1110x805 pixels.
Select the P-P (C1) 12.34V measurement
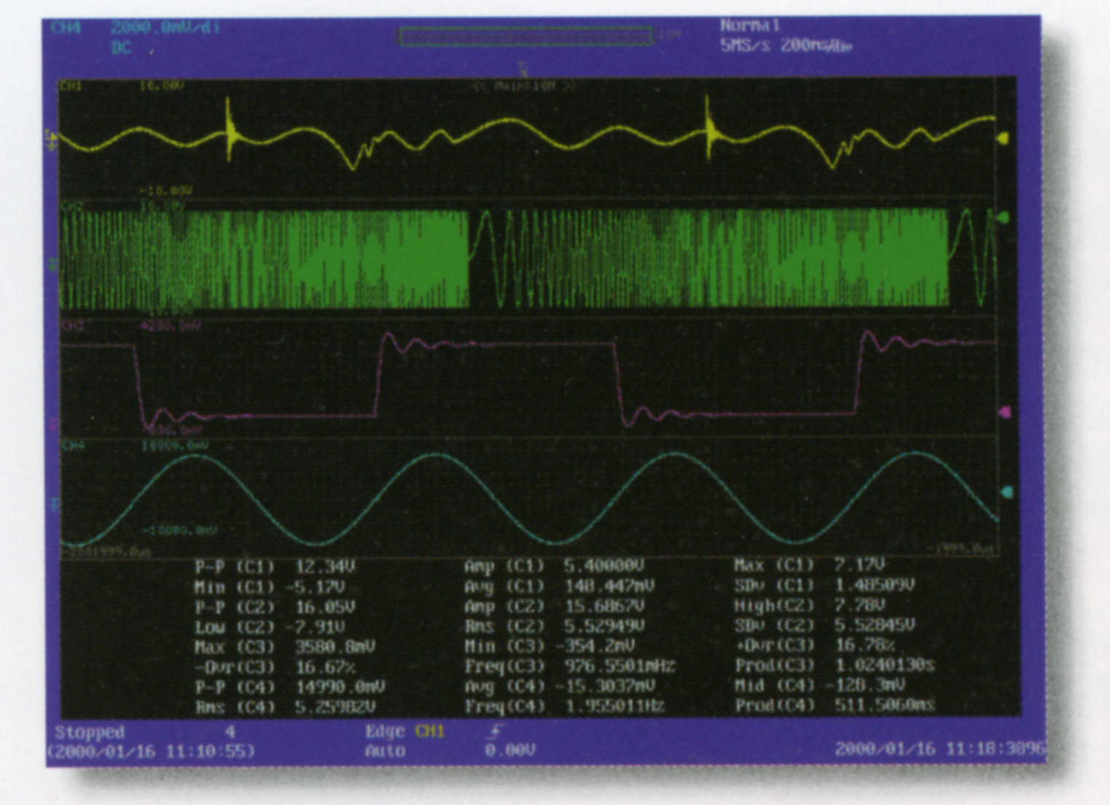pyautogui.click(x=274, y=567)
